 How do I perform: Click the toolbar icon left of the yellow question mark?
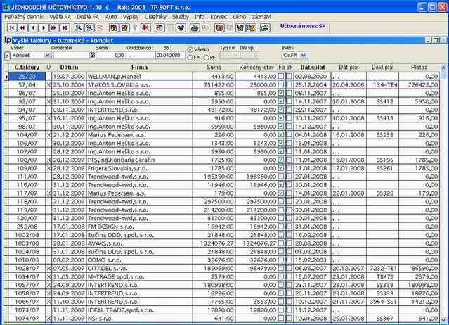click(124, 28)
